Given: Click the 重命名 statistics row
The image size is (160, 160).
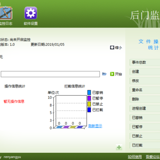Looking at the screenshot, I should click(x=145, y=90).
